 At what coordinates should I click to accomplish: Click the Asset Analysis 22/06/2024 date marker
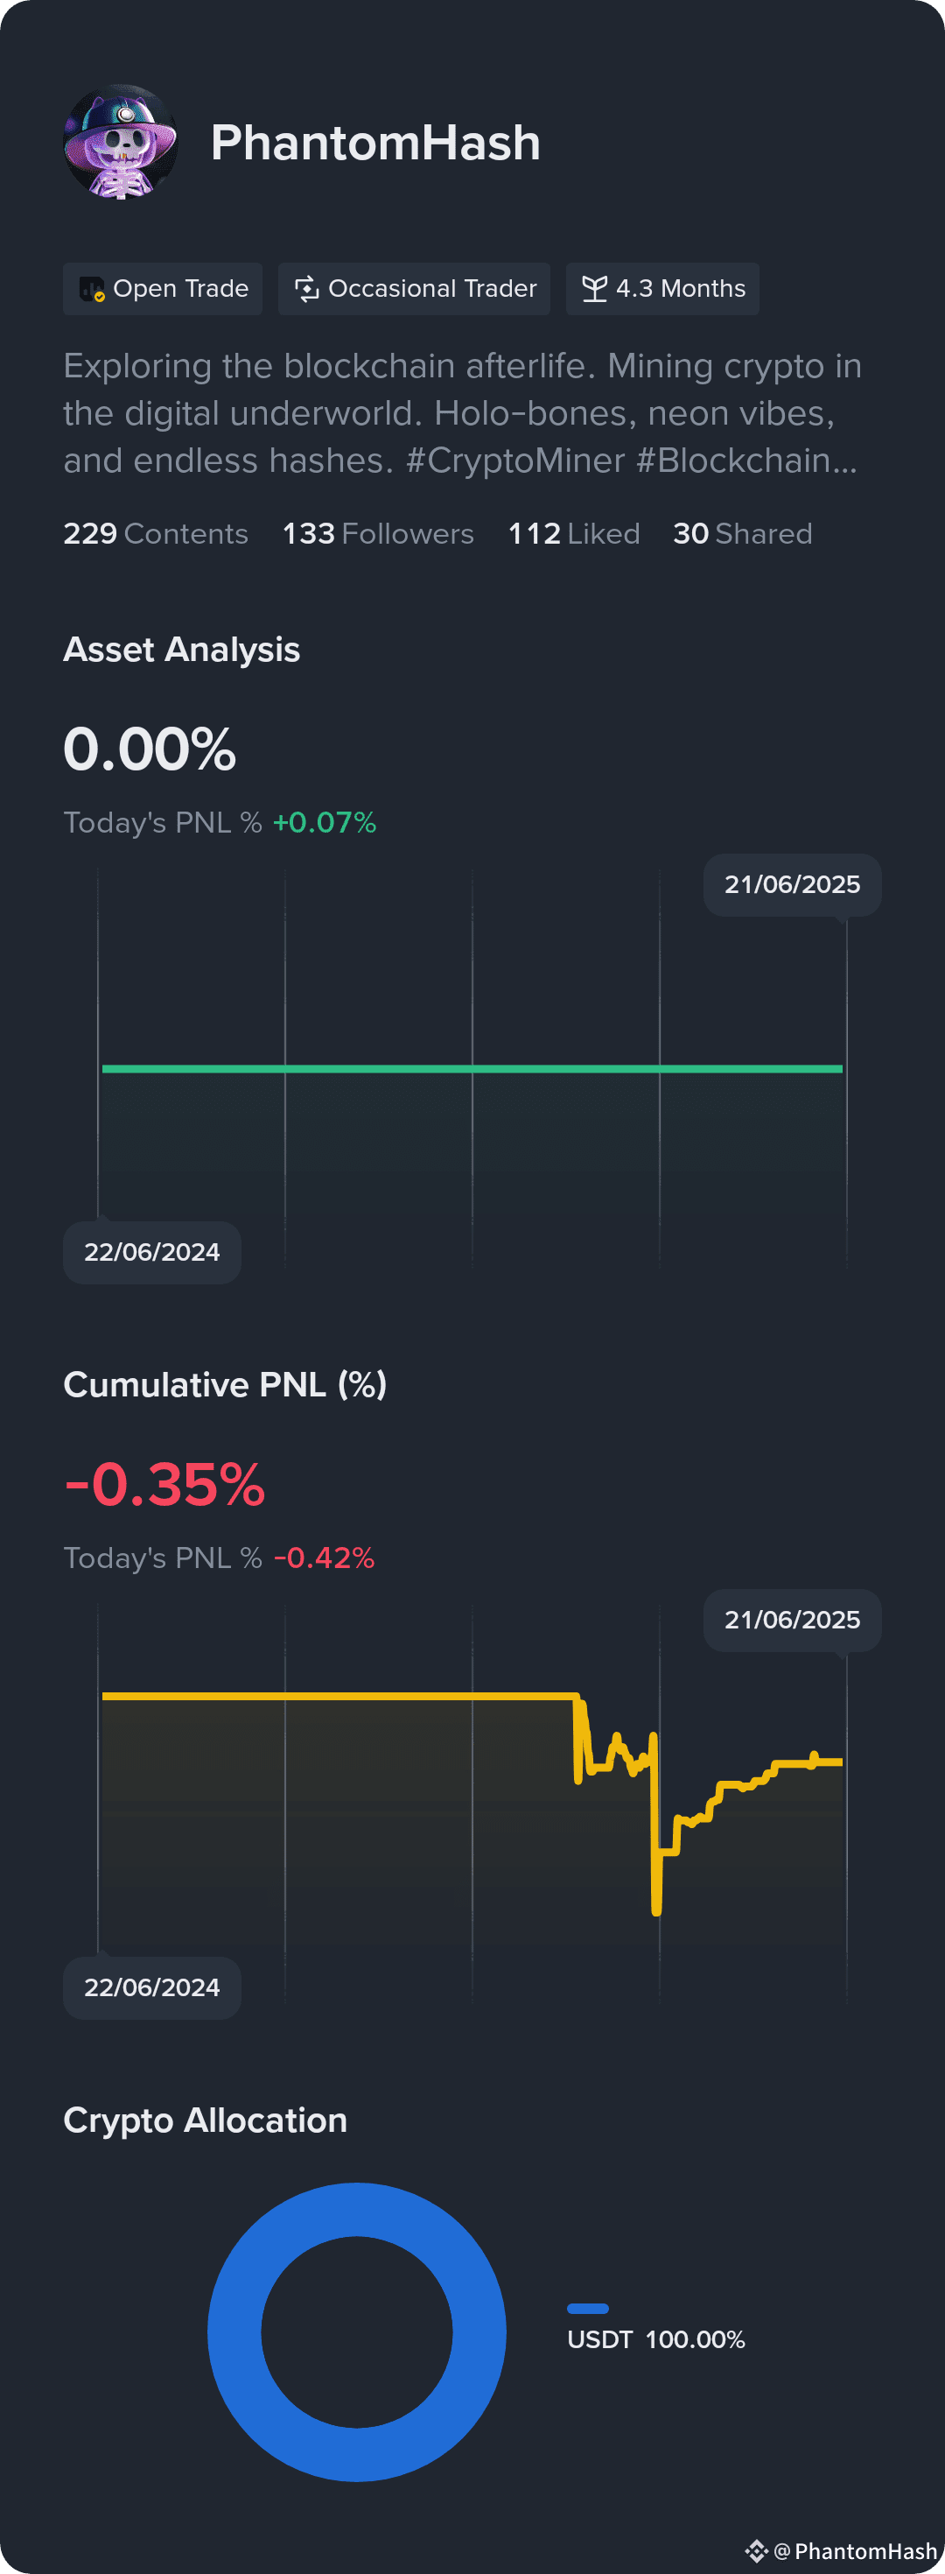152,1253
